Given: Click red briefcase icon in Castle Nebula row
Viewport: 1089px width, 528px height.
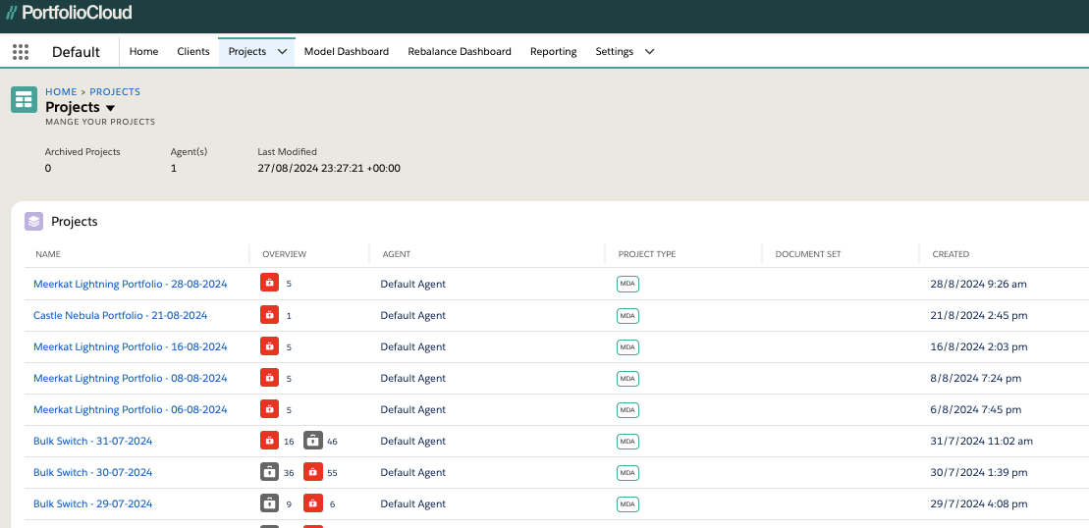Looking at the screenshot, I should pyautogui.click(x=269, y=315).
